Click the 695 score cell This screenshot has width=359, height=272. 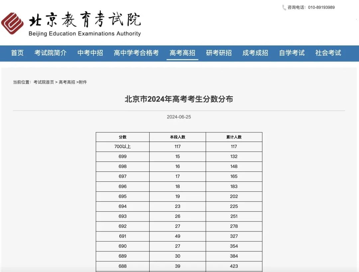[x=122, y=196]
